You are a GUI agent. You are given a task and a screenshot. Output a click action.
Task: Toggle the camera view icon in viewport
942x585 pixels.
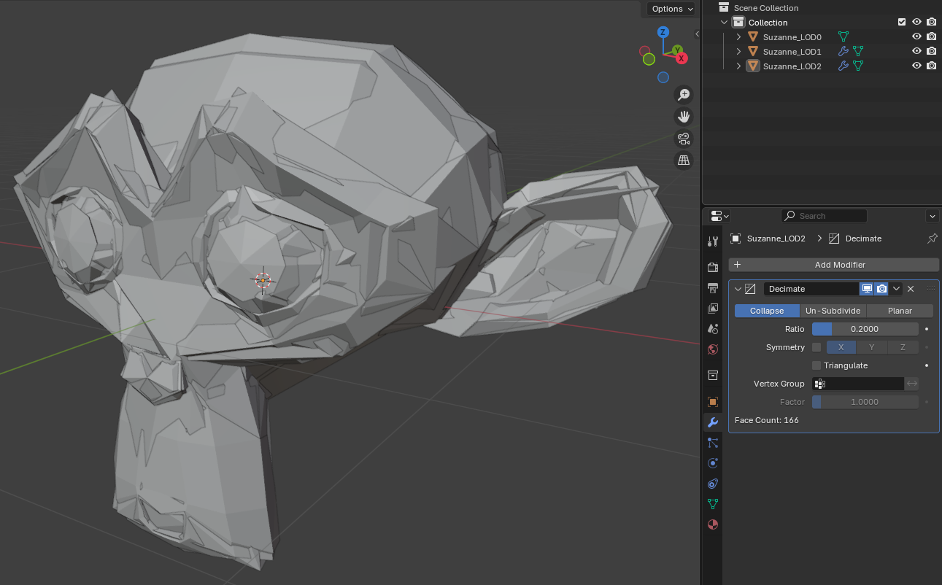684,138
